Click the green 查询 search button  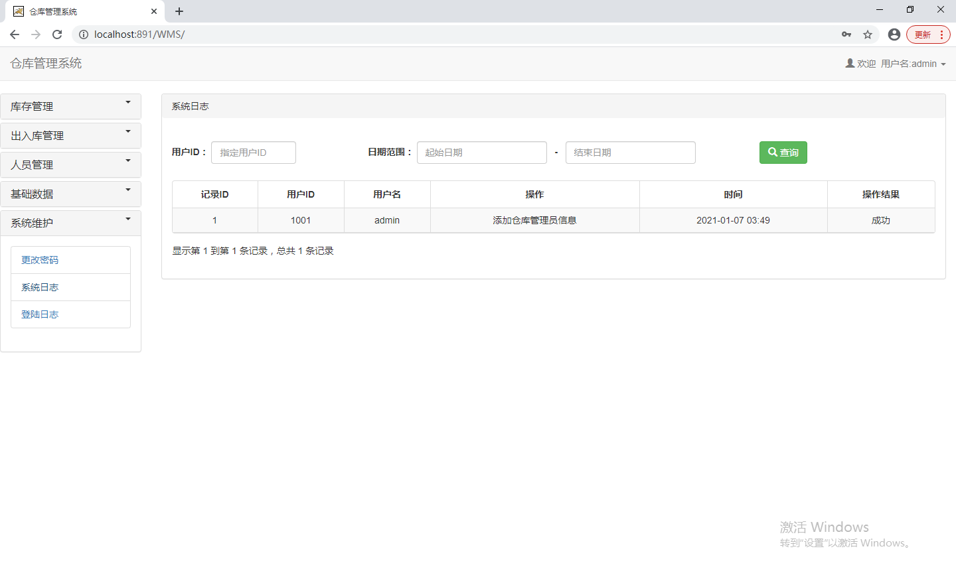(783, 153)
